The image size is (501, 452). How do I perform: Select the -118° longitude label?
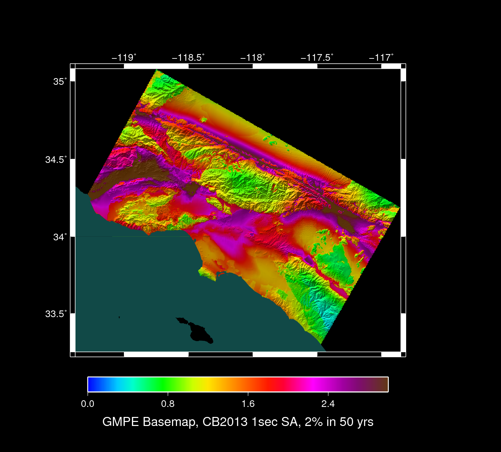[253, 57]
